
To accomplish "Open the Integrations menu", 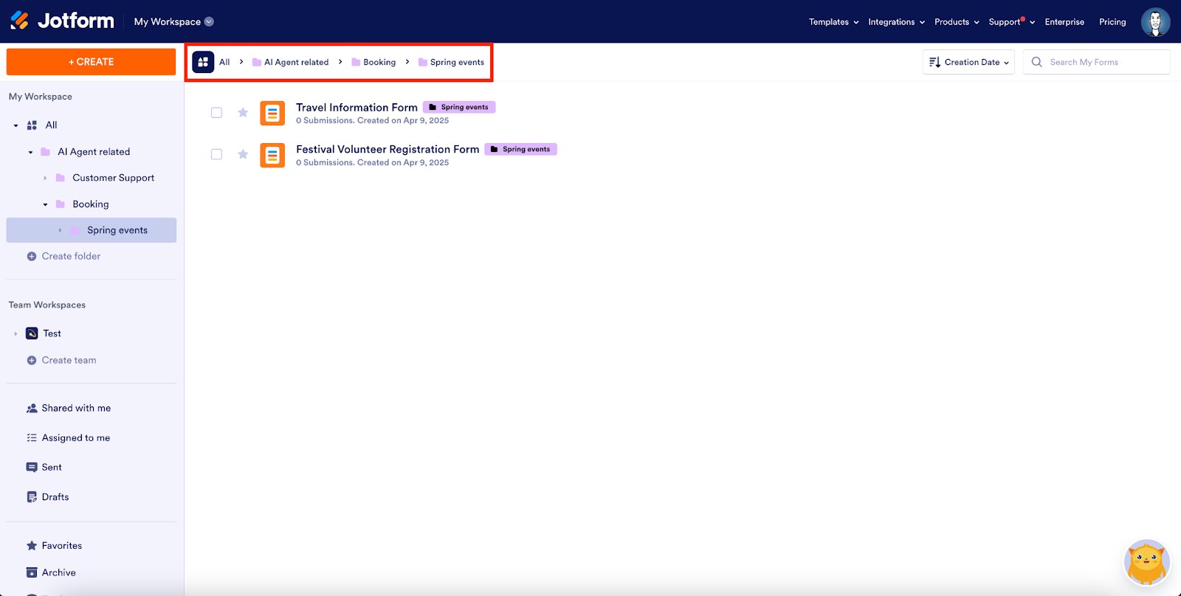I will [897, 22].
